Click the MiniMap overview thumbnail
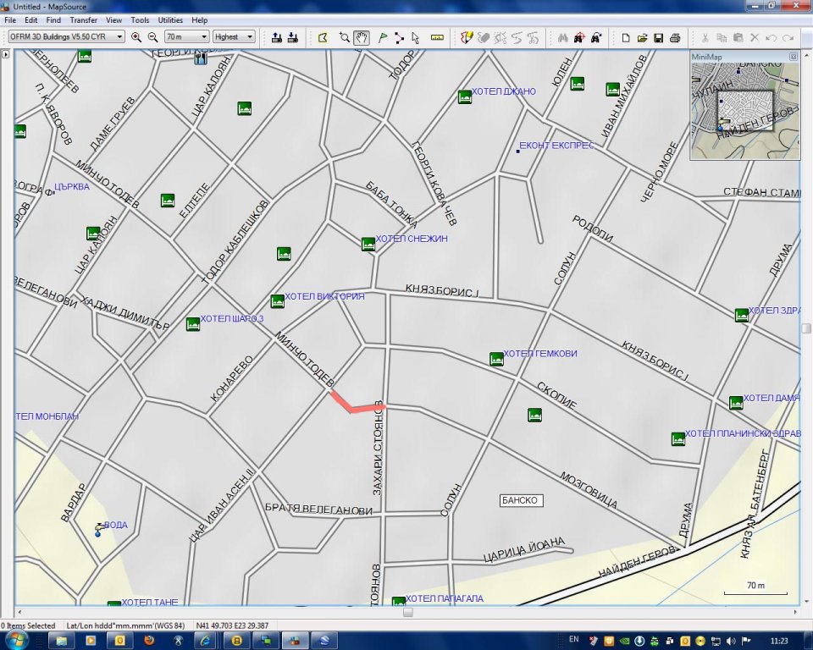 pyautogui.click(x=744, y=110)
